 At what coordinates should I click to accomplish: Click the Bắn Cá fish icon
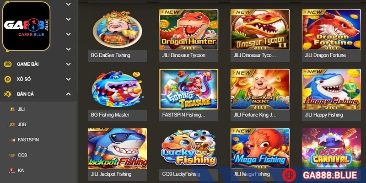[7, 94]
